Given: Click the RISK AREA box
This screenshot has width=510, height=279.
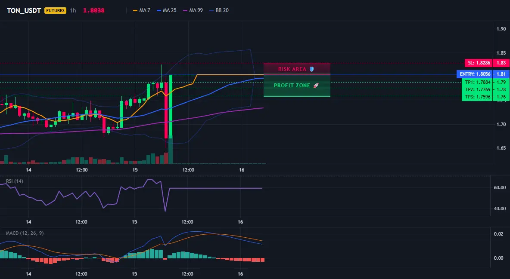Looking at the screenshot, I should click(297, 69).
